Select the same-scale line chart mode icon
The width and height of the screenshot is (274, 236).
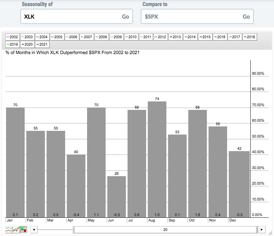click(x=16, y=230)
